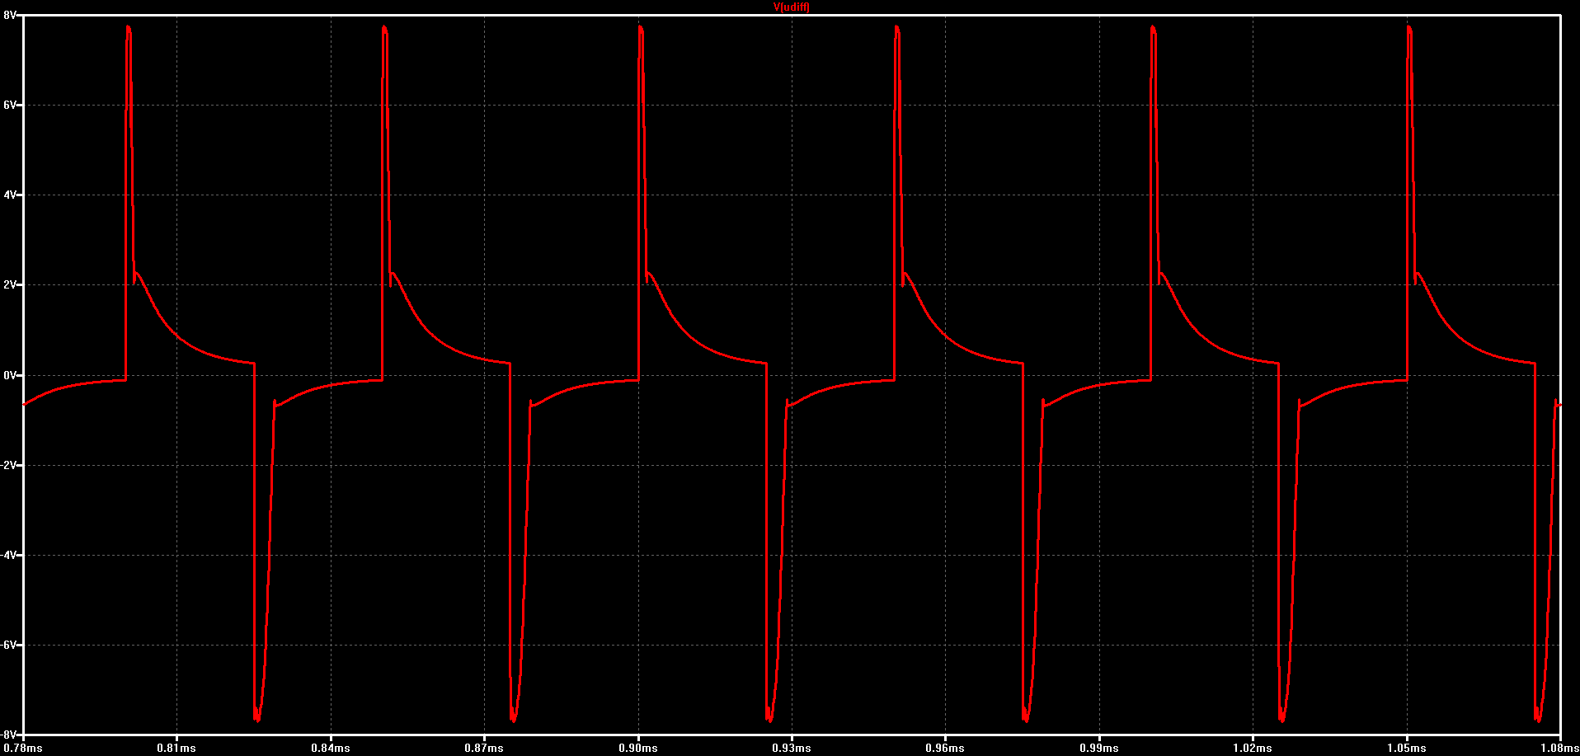Choose the 0.99ms time axis label
Screen dimensions: 1580x756
pos(1099,749)
